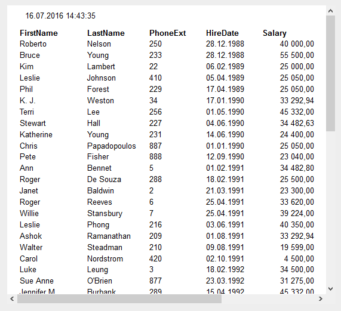Select salary value 4 500,00 for Carol
The image size is (341, 311).
(x=299, y=258)
